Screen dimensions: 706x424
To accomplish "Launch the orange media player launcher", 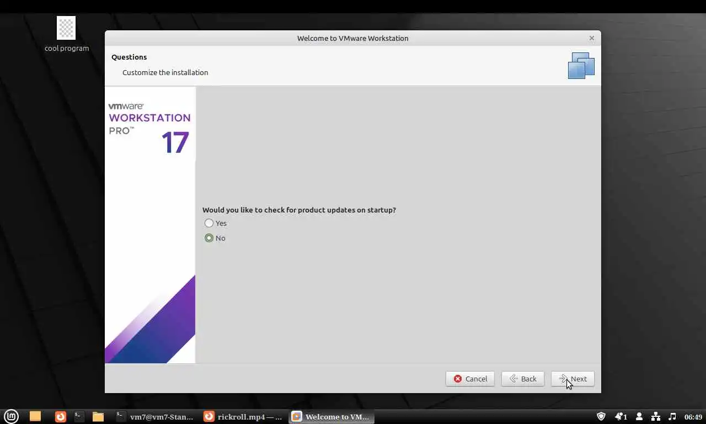I will click(x=61, y=416).
